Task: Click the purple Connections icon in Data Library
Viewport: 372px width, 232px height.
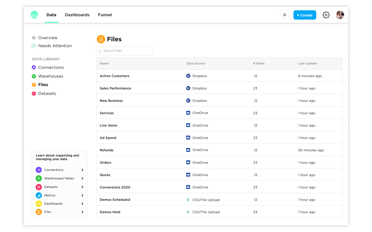Action: point(34,67)
